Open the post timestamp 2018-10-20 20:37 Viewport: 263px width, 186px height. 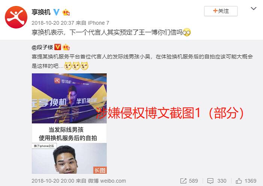click(53, 23)
